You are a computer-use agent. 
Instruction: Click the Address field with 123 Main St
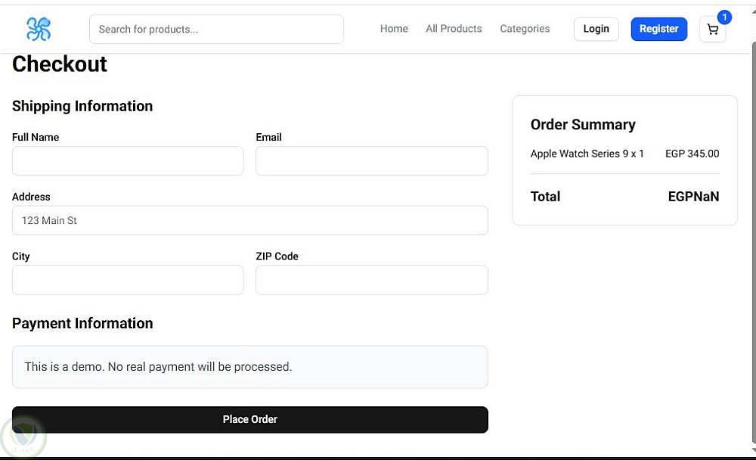250,221
